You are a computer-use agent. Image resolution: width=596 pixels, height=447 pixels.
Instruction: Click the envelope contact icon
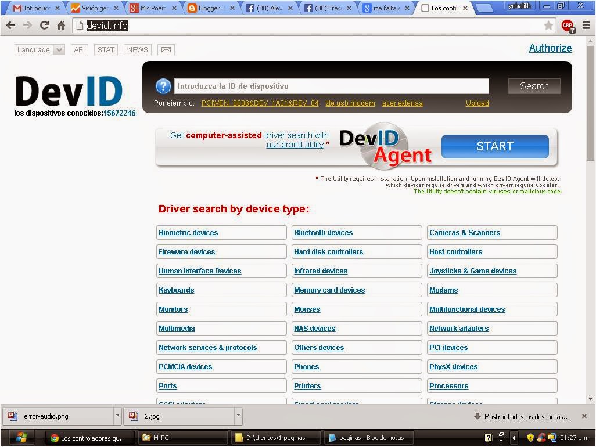[166, 50]
